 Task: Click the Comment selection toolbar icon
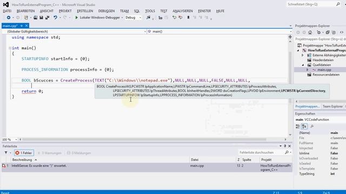[174, 17]
